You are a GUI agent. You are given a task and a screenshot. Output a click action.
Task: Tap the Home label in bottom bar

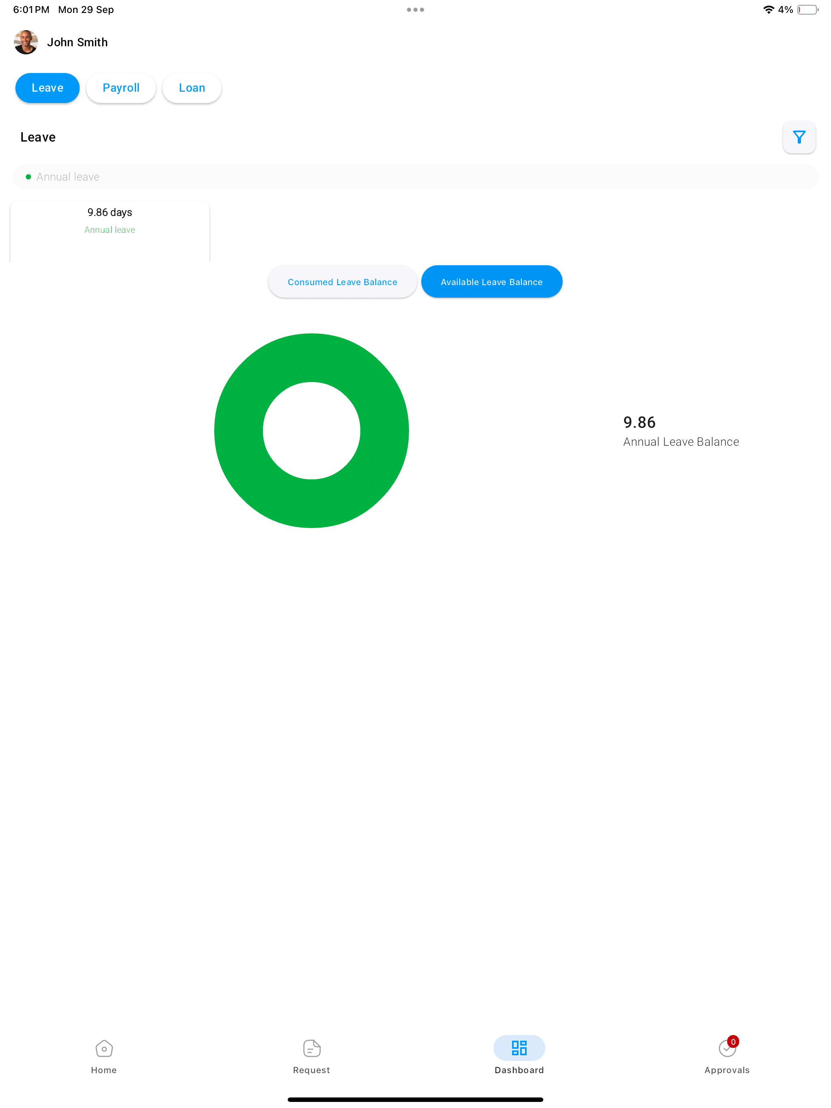(x=104, y=1070)
